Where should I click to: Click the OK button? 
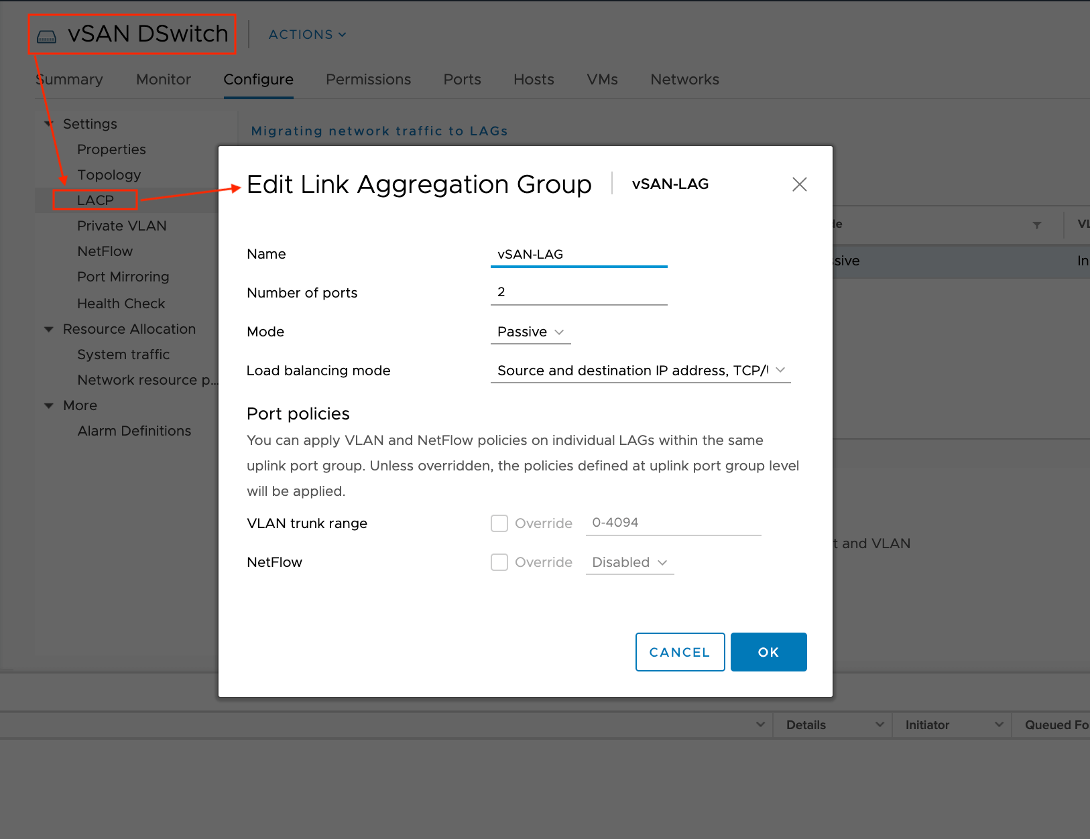coord(768,652)
